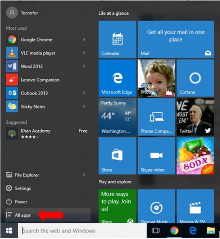220x239 pixels.
Task: Click Chrome icon in the taskbar
Action: [174, 231]
